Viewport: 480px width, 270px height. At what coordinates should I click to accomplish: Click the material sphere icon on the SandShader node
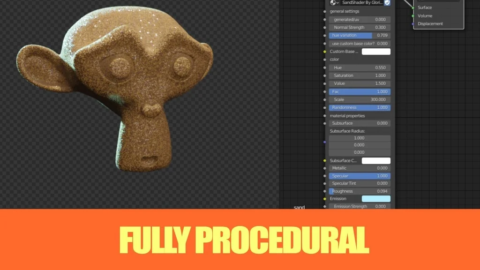point(333,3)
